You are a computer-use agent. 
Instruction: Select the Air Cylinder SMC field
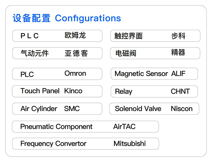click(x=57, y=109)
